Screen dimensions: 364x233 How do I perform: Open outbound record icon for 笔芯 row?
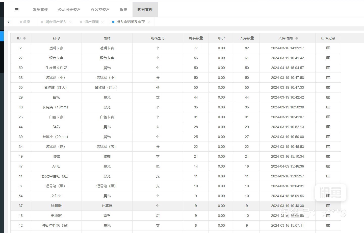click(x=328, y=127)
